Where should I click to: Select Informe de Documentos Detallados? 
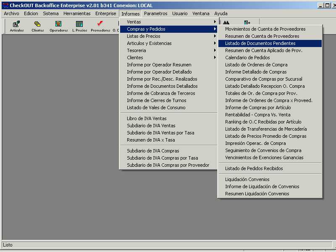168,86
